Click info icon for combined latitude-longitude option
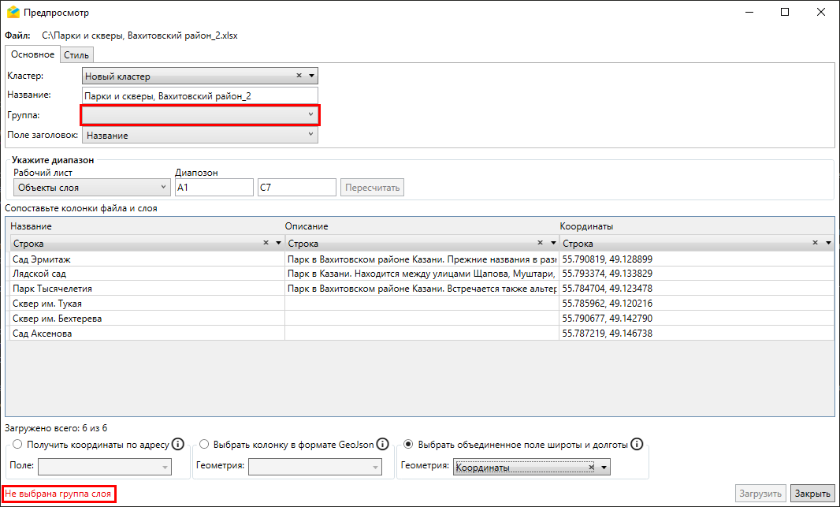The width and height of the screenshot is (840, 507). [637, 445]
